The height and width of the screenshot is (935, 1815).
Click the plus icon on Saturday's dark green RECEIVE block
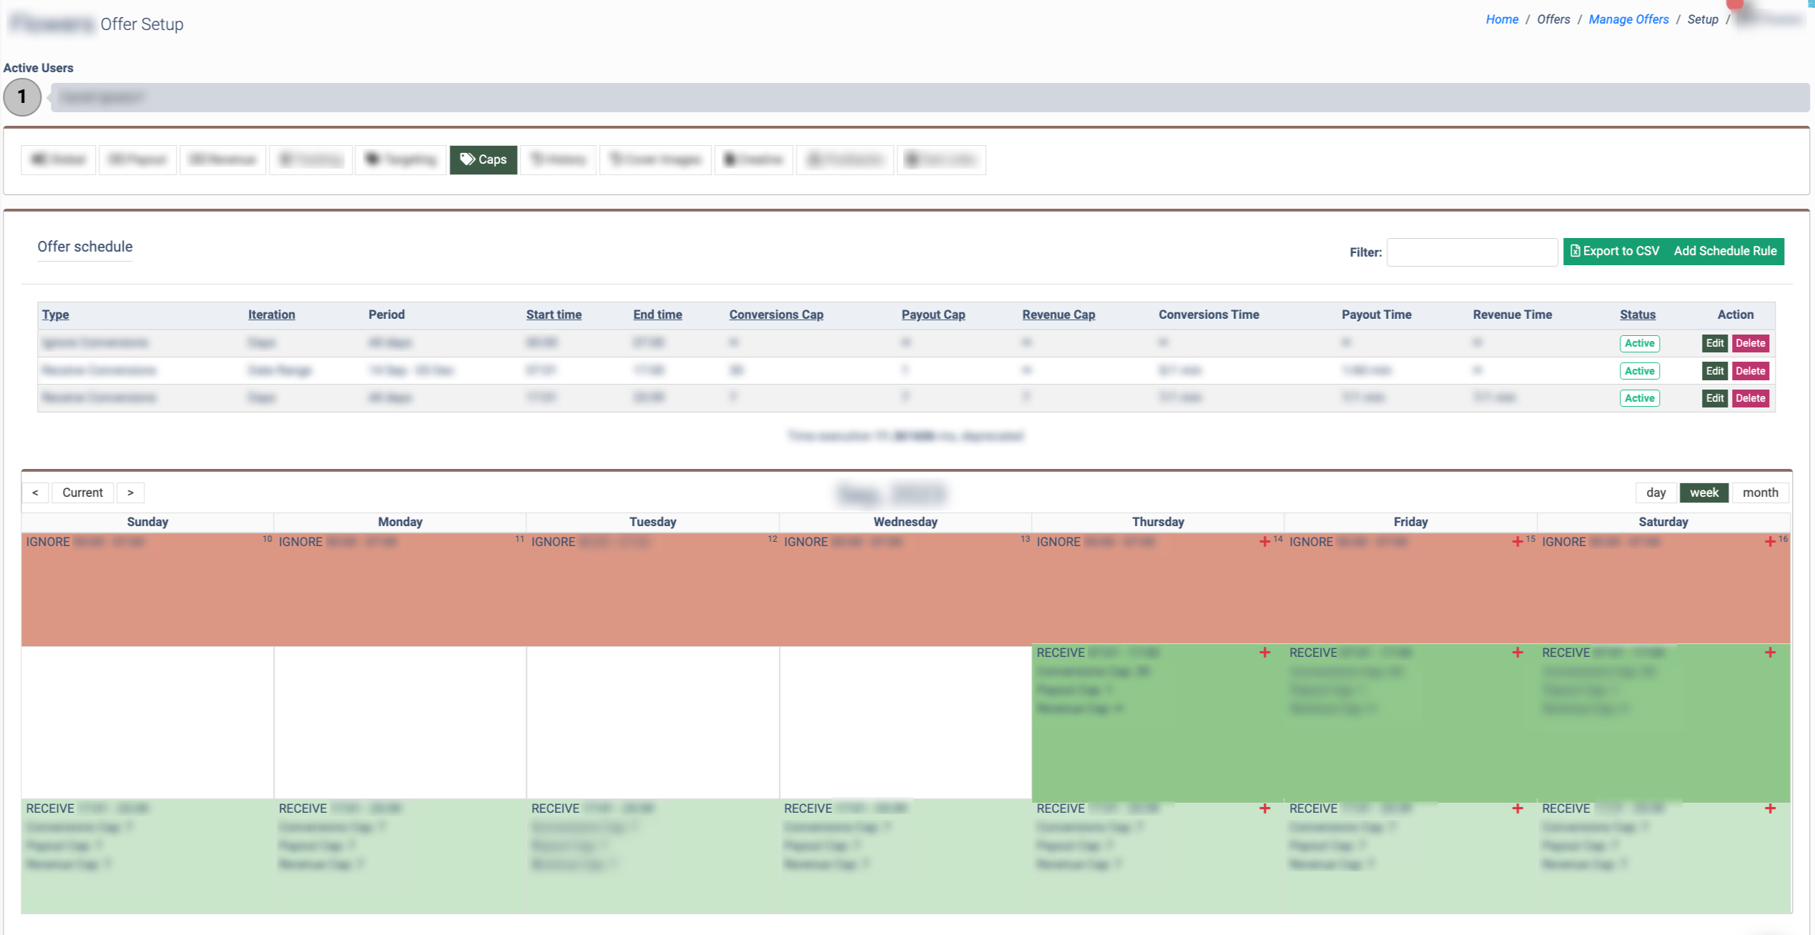point(1770,653)
